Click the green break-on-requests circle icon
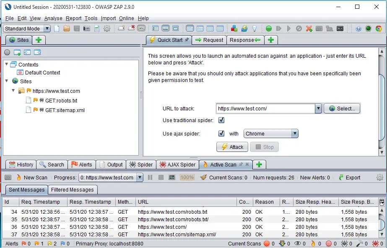The height and width of the screenshot is (248, 387). (269, 28)
